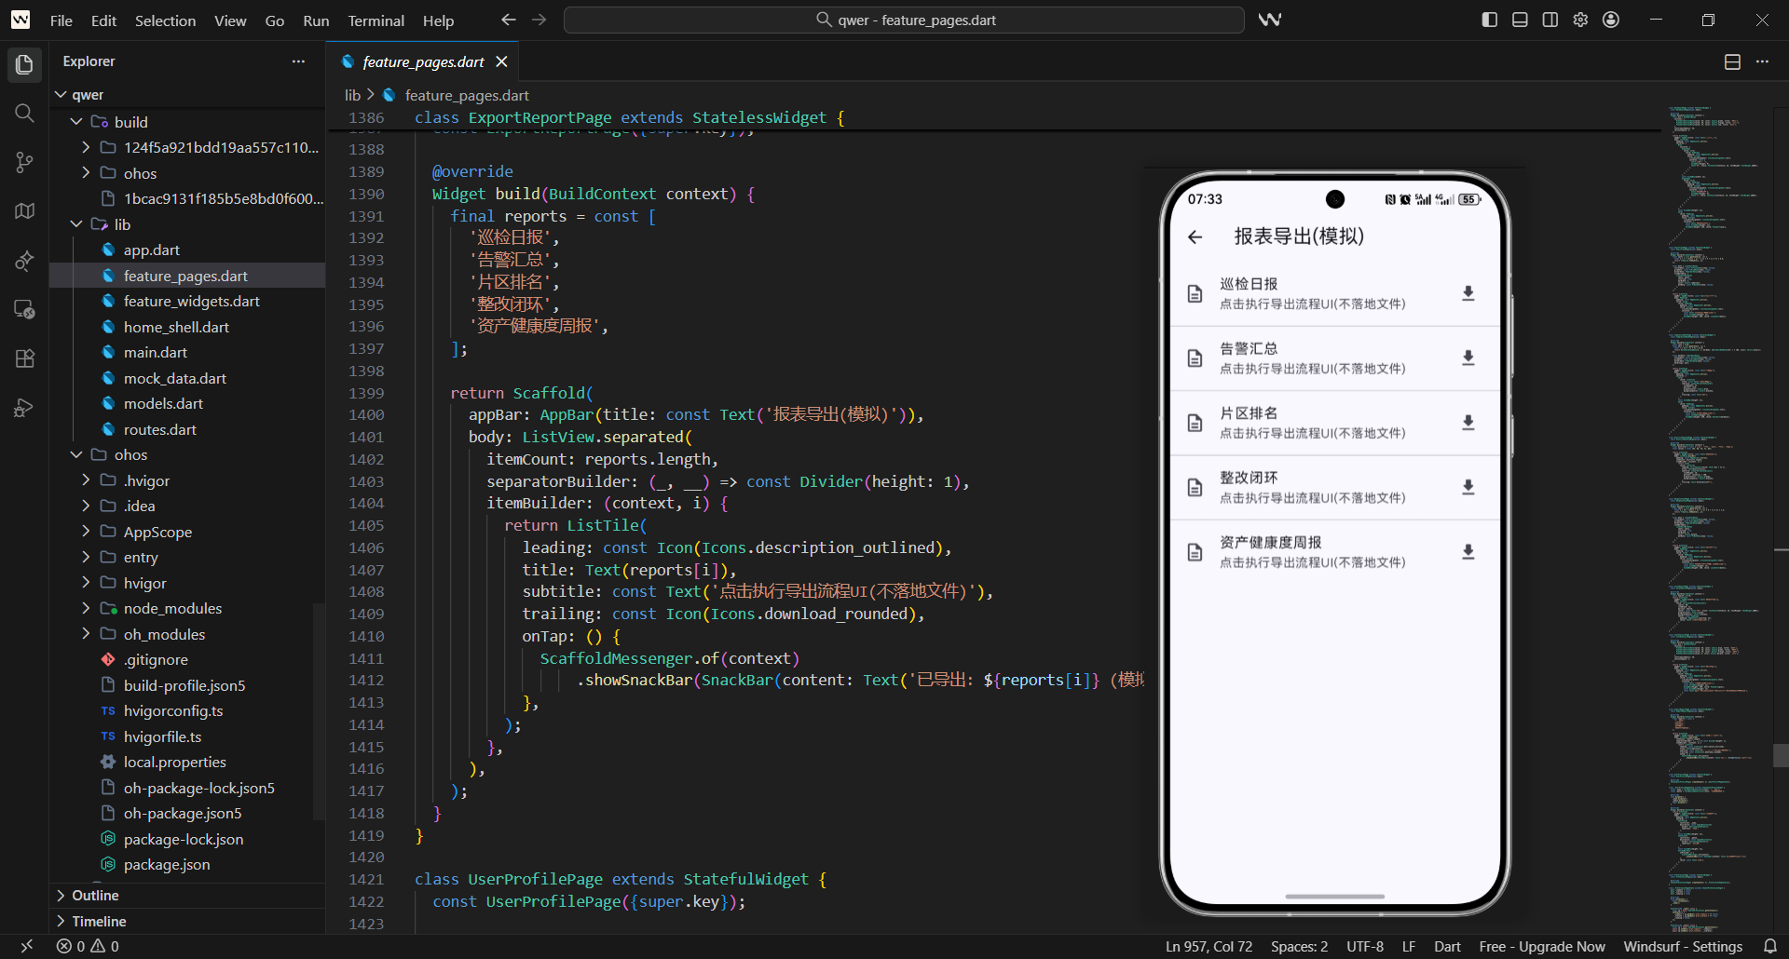Click the qwer - feature_pages.dart search box
Screen dimensions: 1789x959
[904, 20]
